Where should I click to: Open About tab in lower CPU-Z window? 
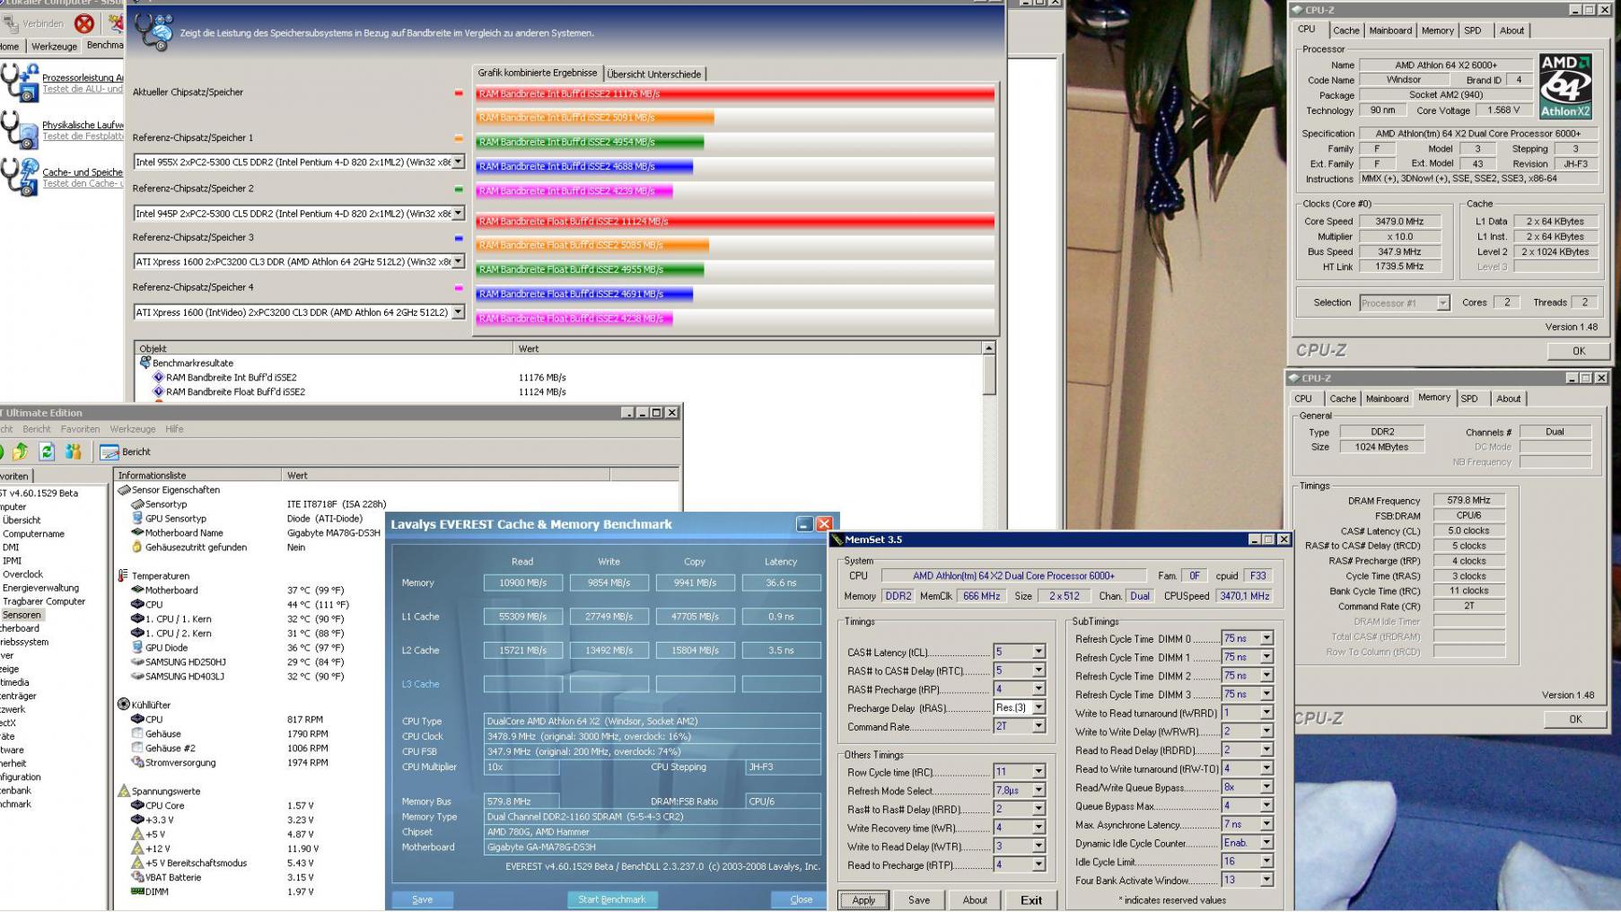pos(1509,399)
